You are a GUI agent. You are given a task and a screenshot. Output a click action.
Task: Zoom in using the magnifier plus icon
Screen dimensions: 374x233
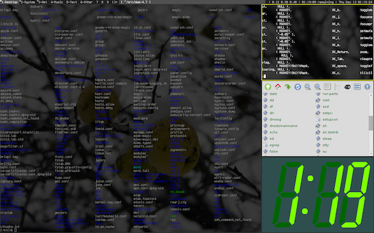point(307,87)
